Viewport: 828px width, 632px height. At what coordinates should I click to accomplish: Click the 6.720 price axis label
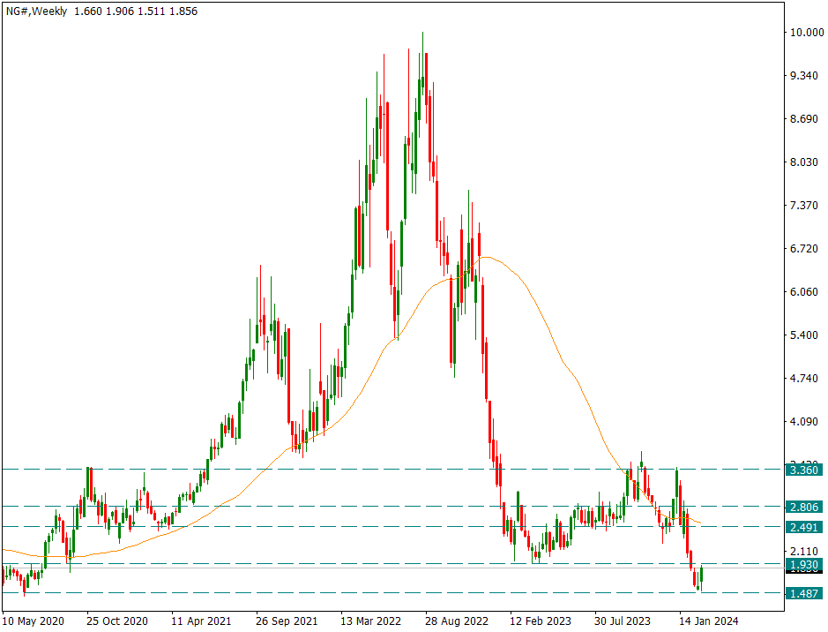point(803,248)
